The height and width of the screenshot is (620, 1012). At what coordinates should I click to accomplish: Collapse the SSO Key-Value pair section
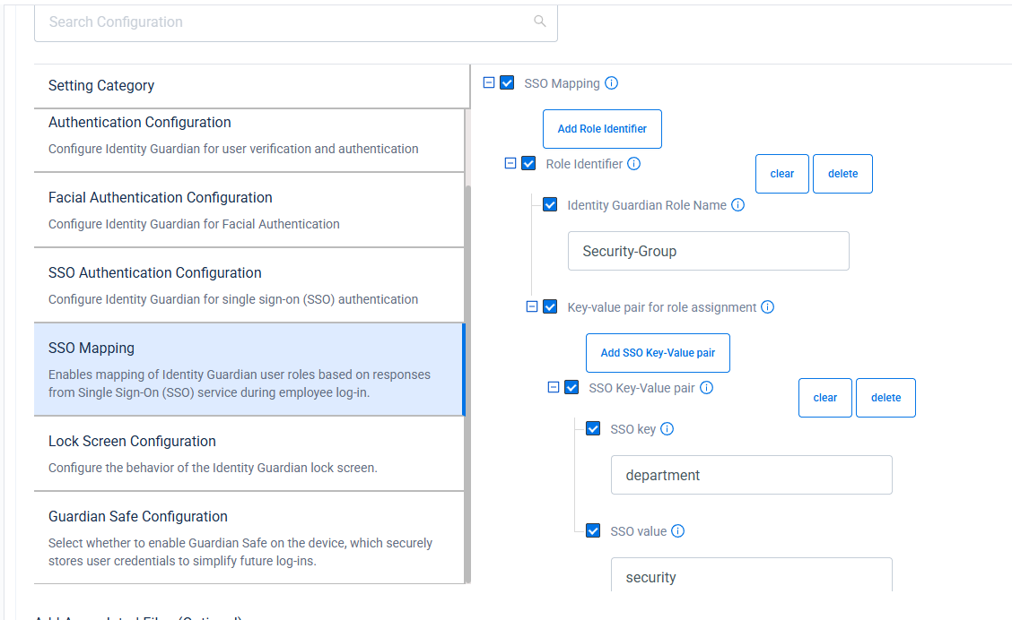[552, 387]
